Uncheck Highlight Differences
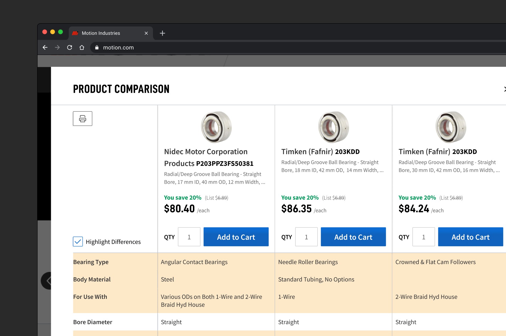 click(78, 242)
